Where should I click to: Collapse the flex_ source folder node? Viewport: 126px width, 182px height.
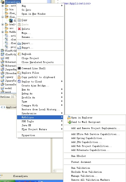(3, 17)
